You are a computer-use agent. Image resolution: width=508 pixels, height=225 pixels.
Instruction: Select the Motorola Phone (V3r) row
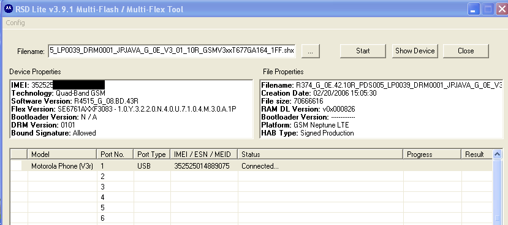point(251,166)
